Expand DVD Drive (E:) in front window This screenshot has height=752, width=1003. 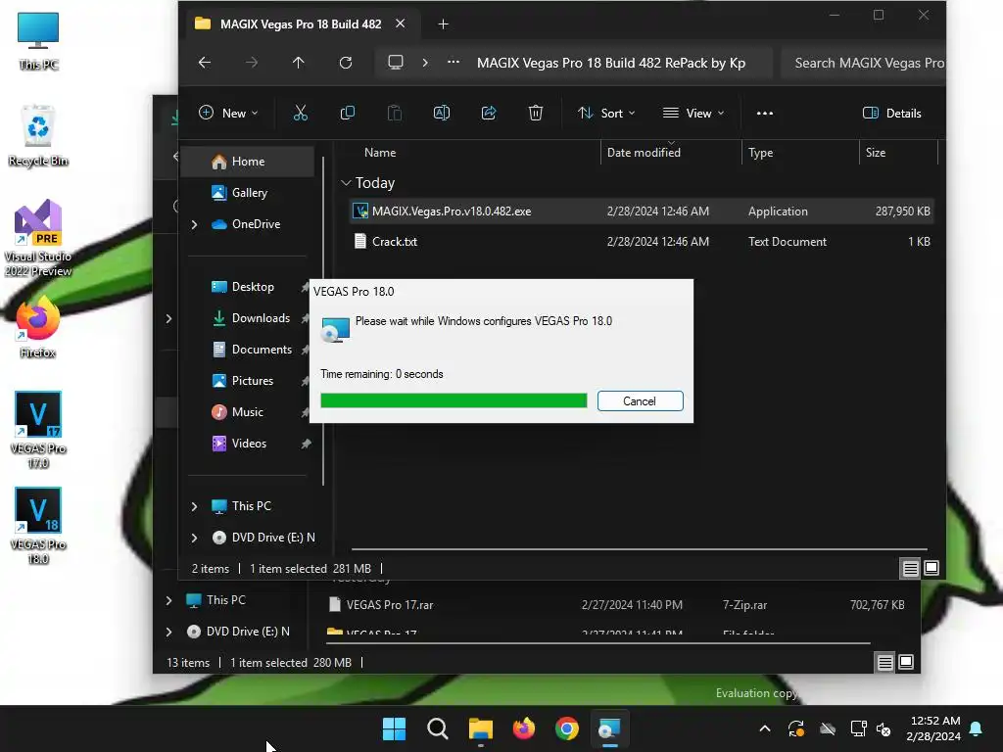(x=195, y=538)
